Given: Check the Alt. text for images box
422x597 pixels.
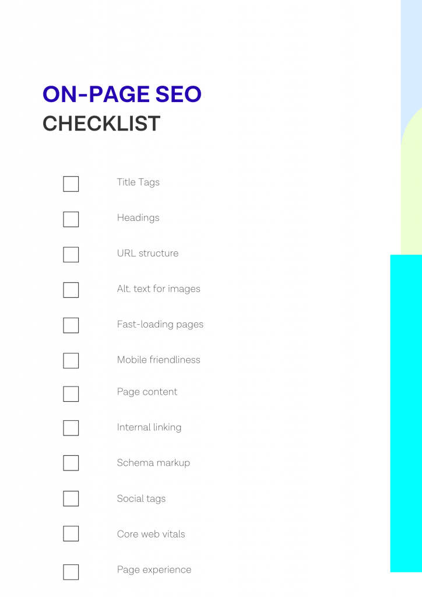Looking at the screenshot, I should (x=71, y=290).
